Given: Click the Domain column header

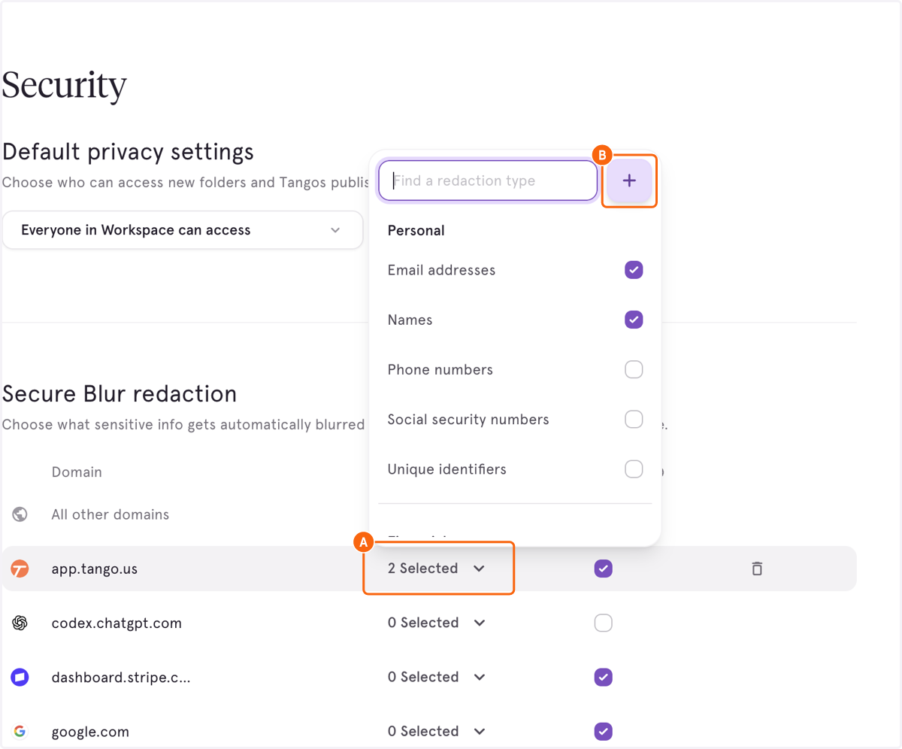Looking at the screenshot, I should point(77,472).
